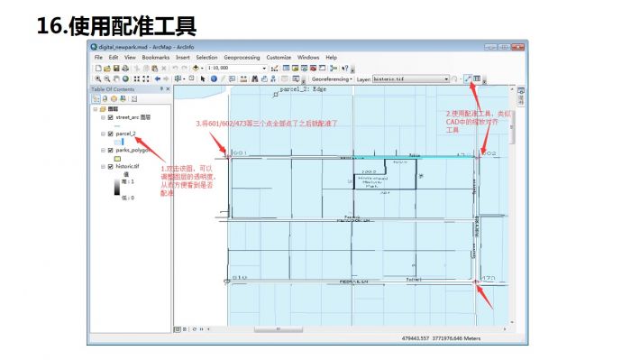640x360 pixels.
Task: Open the Find binoculars tool
Action: pos(255,78)
